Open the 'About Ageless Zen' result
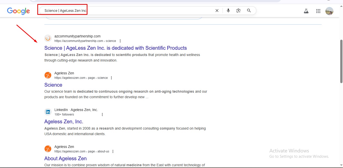Viewport: 343px width, 168px height. click(66, 158)
